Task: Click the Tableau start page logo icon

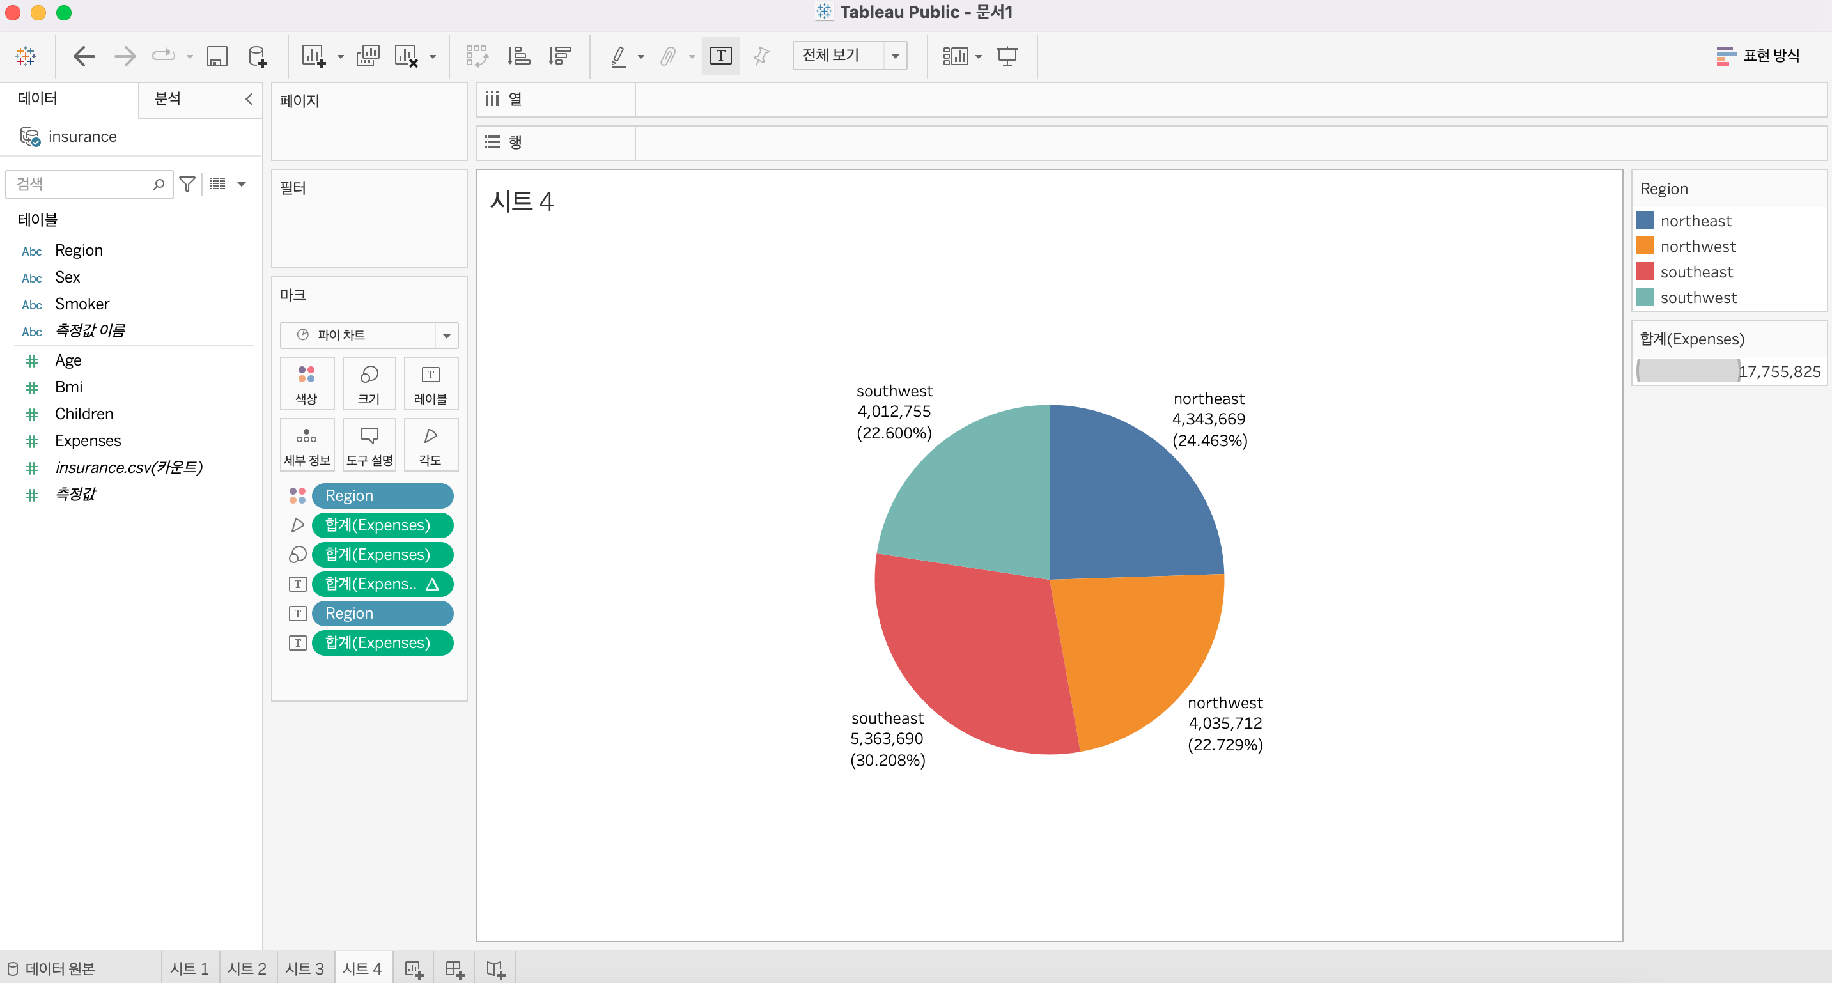Action: (26, 56)
